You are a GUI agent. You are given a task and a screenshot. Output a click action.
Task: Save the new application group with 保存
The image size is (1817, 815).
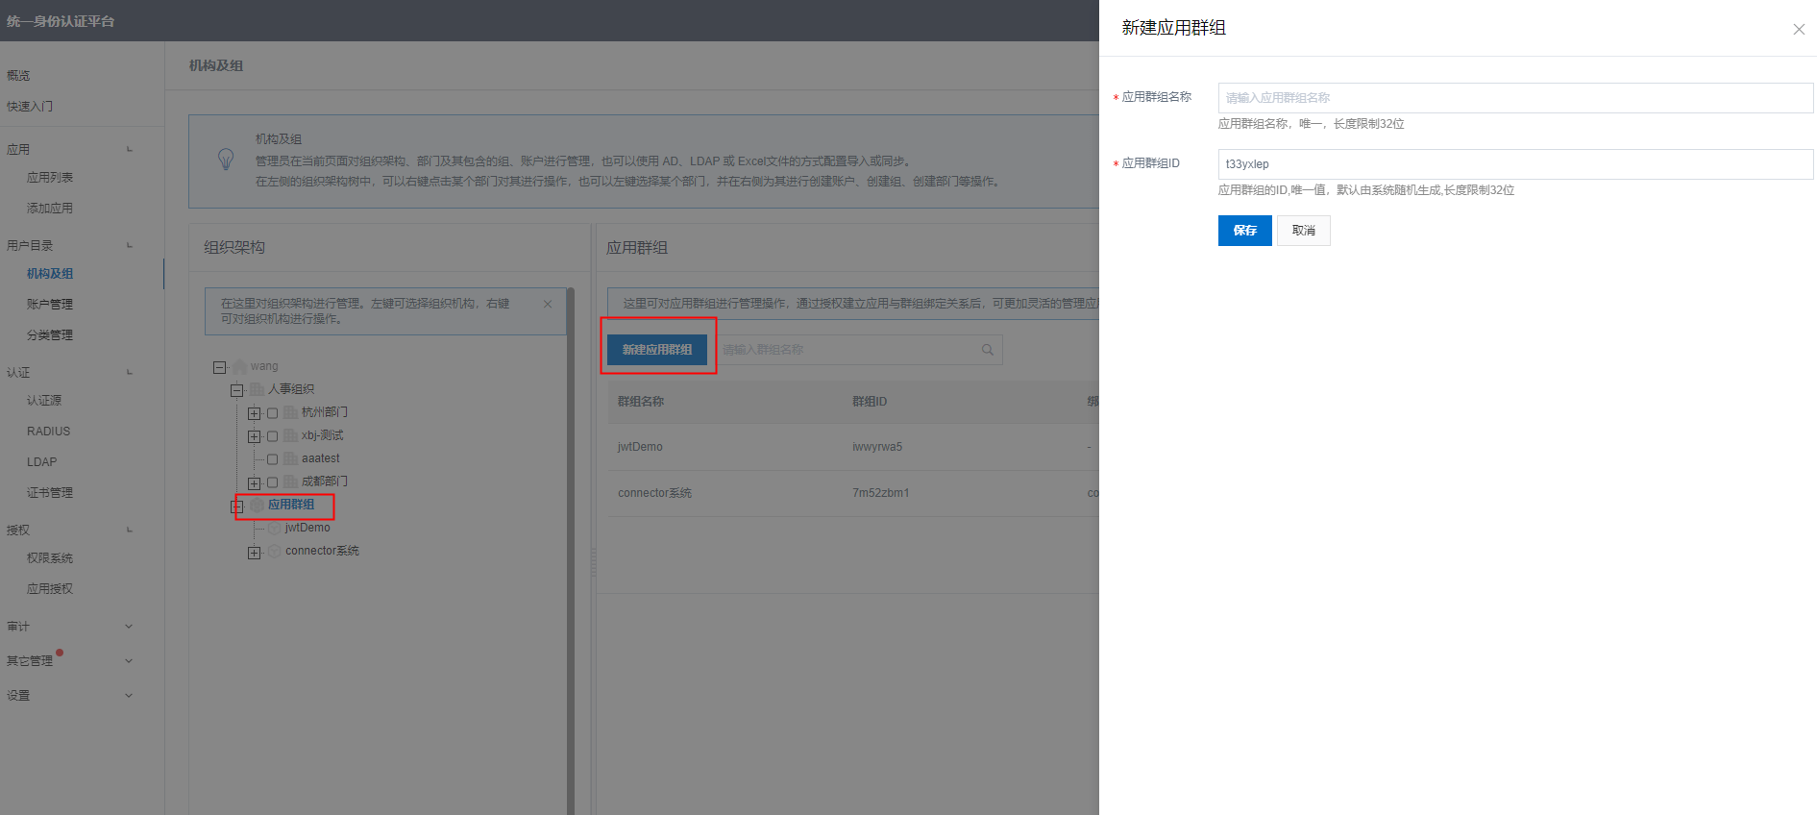click(x=1244, y=231)
